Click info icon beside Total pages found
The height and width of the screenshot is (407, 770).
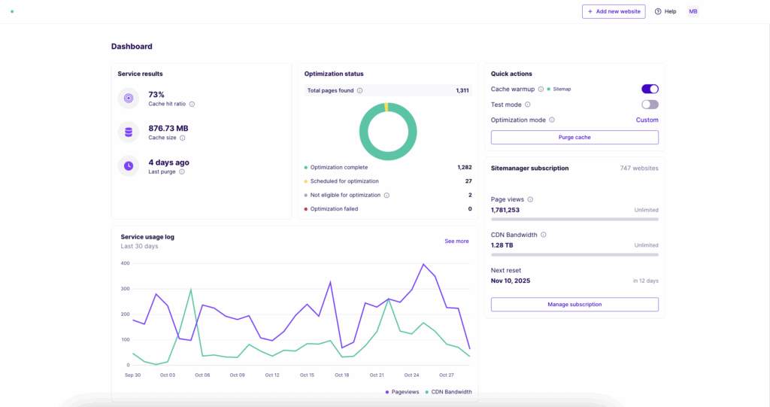359,90
